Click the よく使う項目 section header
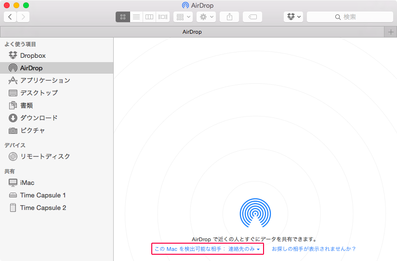 [20, 44]
